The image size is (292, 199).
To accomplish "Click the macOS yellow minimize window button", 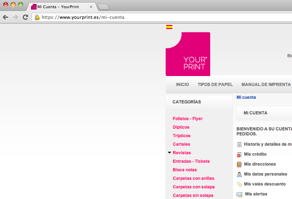I will (13, 5).
